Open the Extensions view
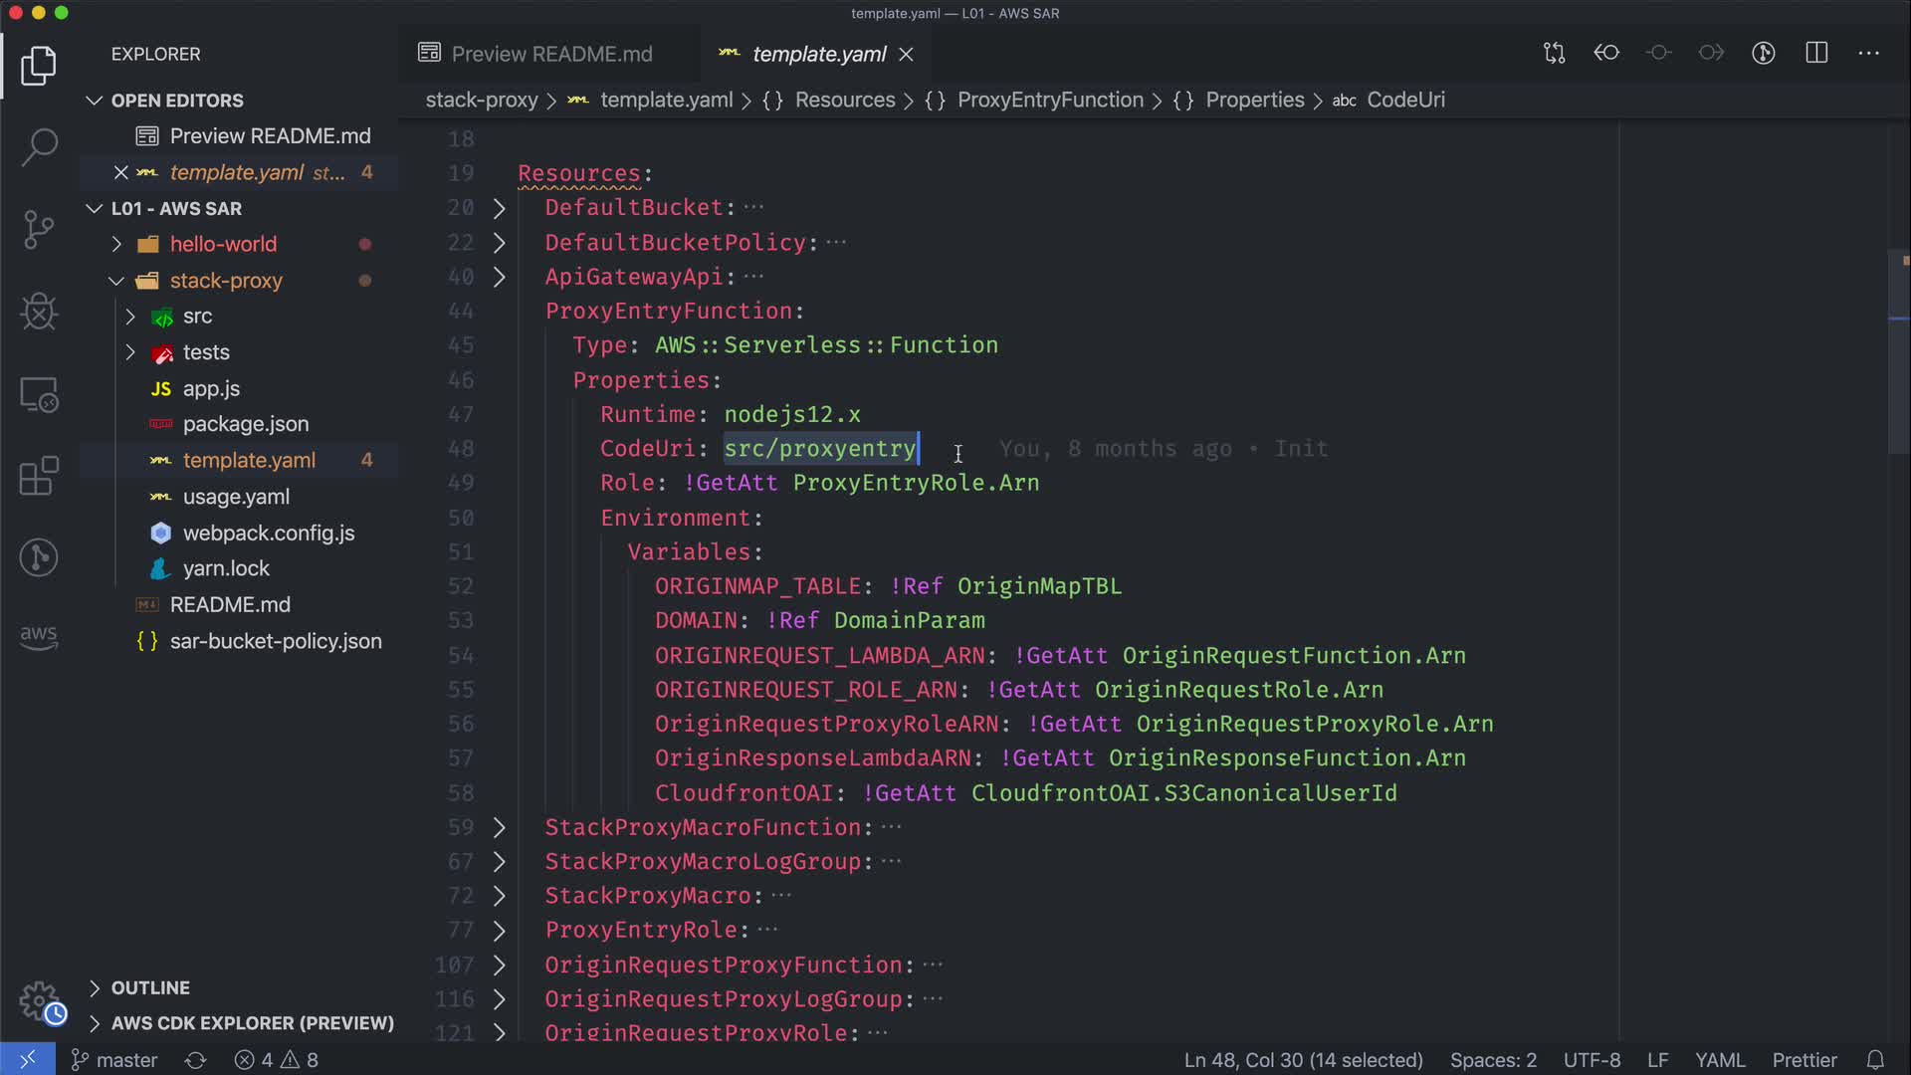The width and height of the screenshot is (1911, 1075). point(39,476)
